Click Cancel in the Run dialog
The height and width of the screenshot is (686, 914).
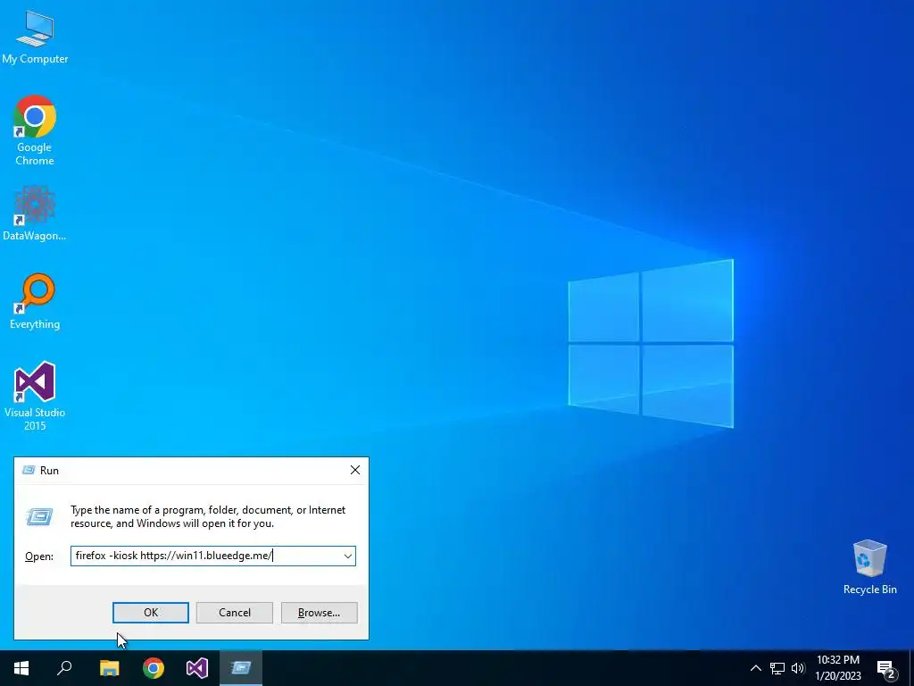[235, 613]
